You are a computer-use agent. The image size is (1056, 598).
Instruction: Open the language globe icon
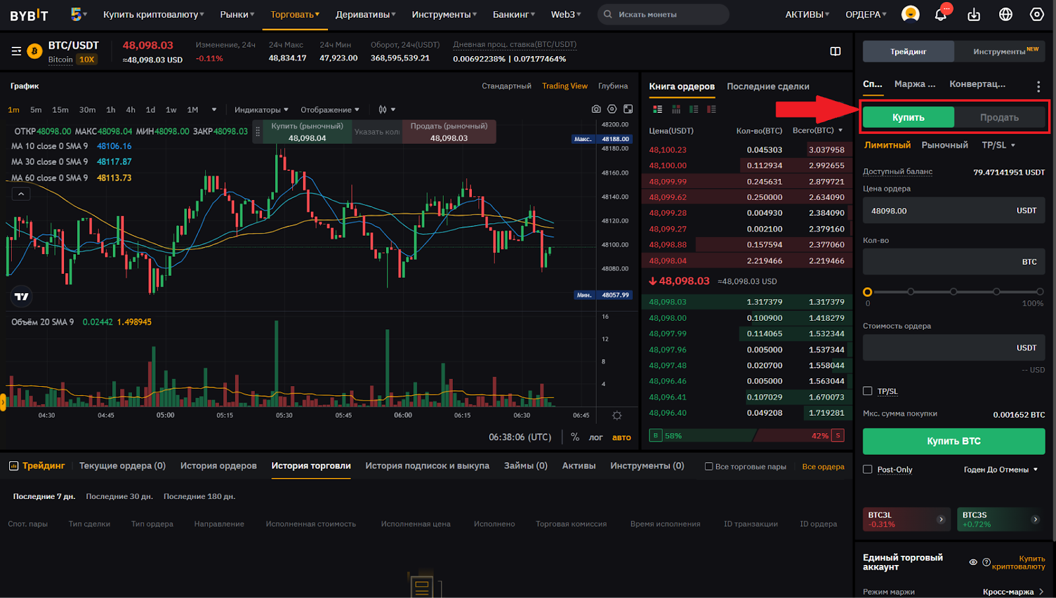[x=1005, y=14]
